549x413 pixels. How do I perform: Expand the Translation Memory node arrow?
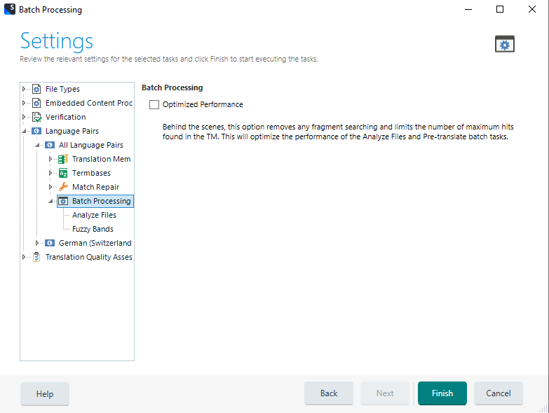point(50,159)
